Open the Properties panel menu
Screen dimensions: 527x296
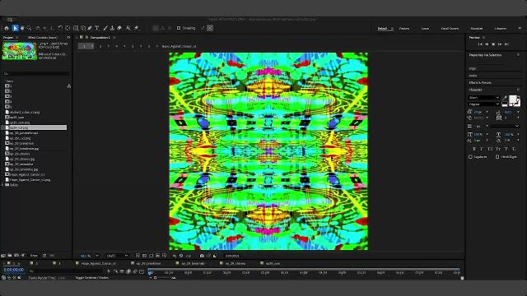518,55
